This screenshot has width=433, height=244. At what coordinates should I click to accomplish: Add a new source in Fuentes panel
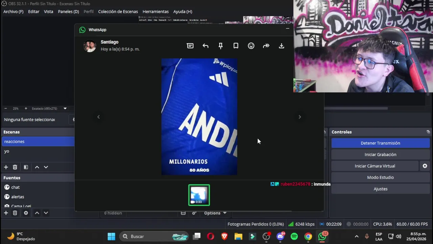click(x=6, y=213)
